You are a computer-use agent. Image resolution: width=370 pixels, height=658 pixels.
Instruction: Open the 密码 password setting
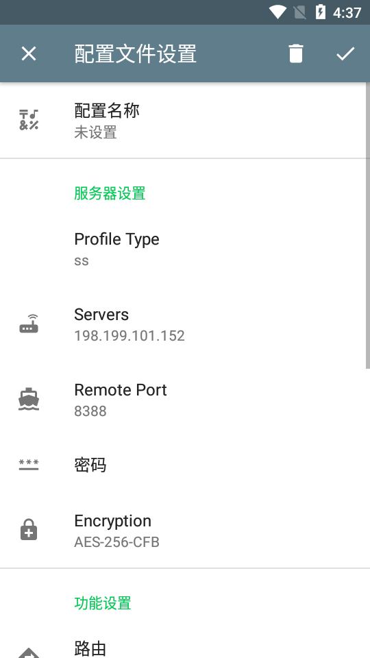185,465
